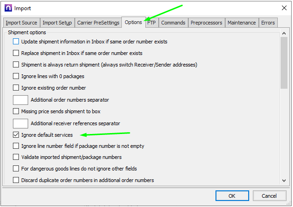Go to the FTP tab
Viewport: 293px width, 207px height.
click(x=151, y=23)
